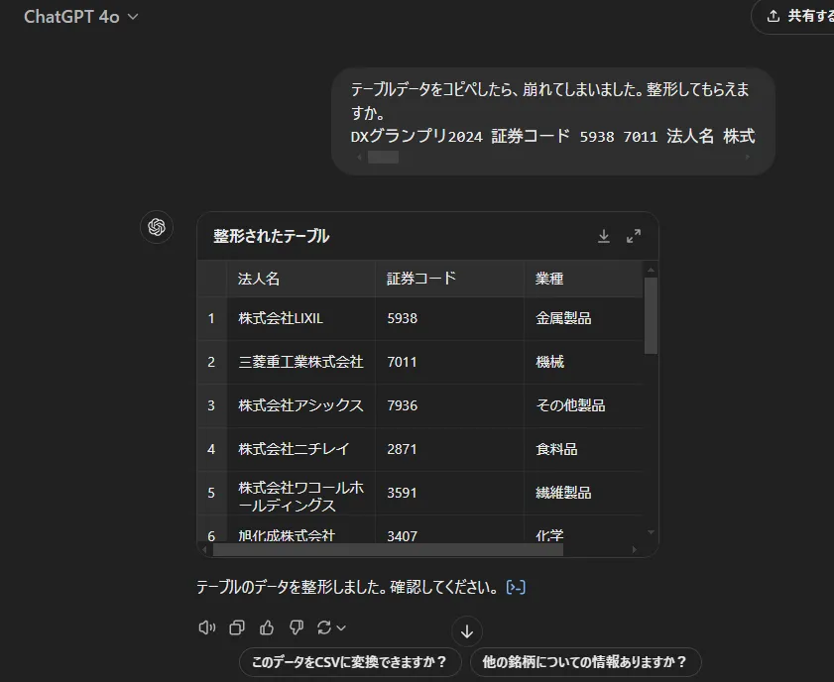This screenshot has height=682, width=834.
Task: Click the 業種 column header
Action: [x=583, y=279]
